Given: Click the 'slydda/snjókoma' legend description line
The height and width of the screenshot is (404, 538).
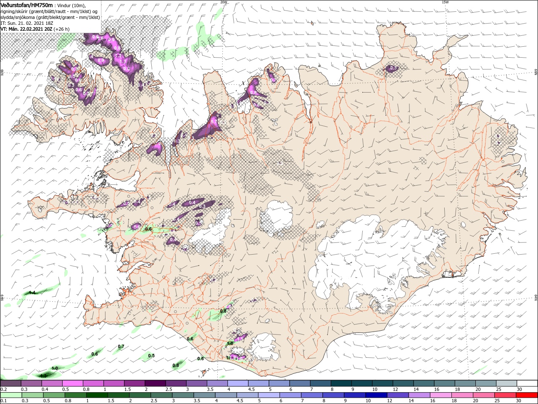Looking at the screenshot, I should (x=50, y=17).
